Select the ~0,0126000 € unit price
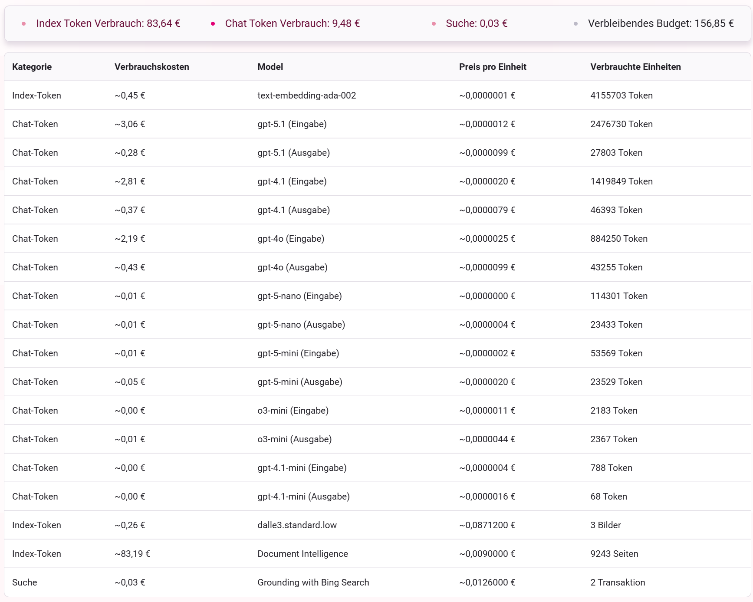This screenshot has width=753, height=602. click(x=487, y=582)
